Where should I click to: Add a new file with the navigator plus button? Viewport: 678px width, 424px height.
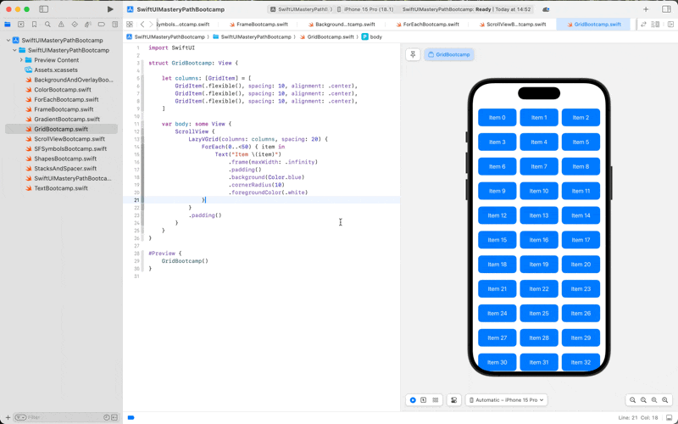pos(8,417)
